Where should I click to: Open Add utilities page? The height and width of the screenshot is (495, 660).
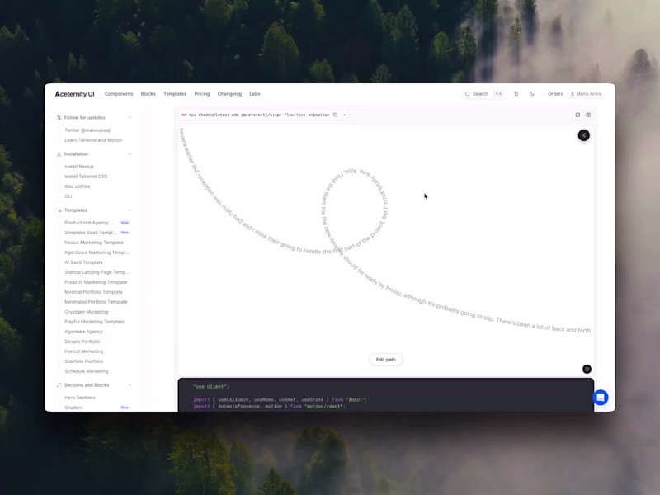(78, 186)
